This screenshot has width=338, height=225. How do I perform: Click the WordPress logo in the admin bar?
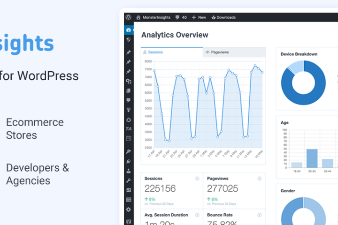coord(129,17)
